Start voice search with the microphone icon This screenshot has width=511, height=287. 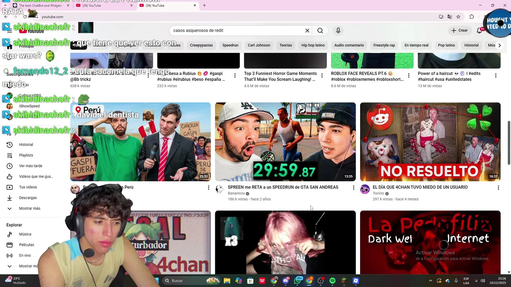tap(338, 31)
